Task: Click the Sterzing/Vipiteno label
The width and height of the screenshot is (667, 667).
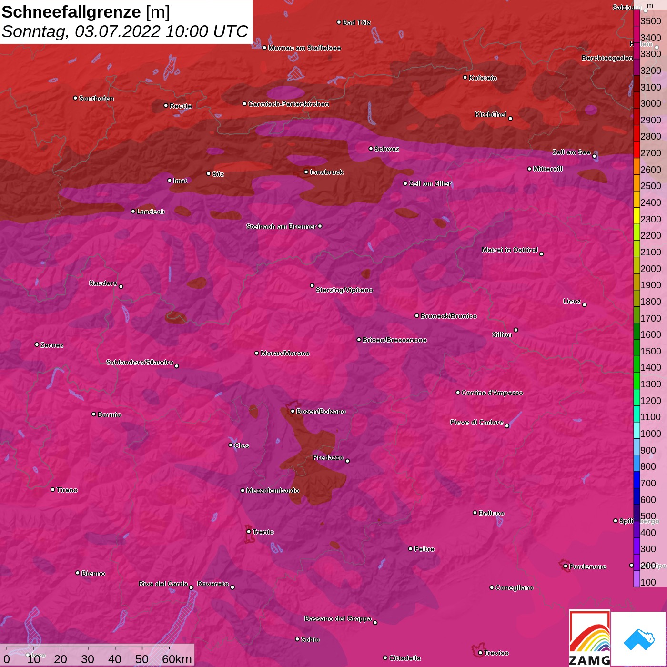Action: pyautogui.click(x=344, y=290)
